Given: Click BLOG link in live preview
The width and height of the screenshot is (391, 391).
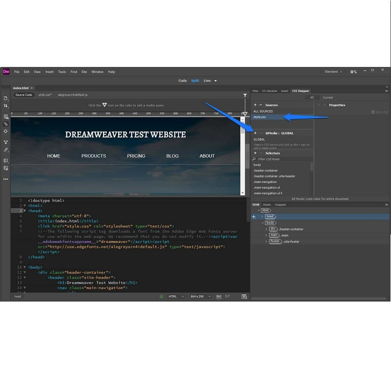Looking at the screenshot, I should [173, 156].
